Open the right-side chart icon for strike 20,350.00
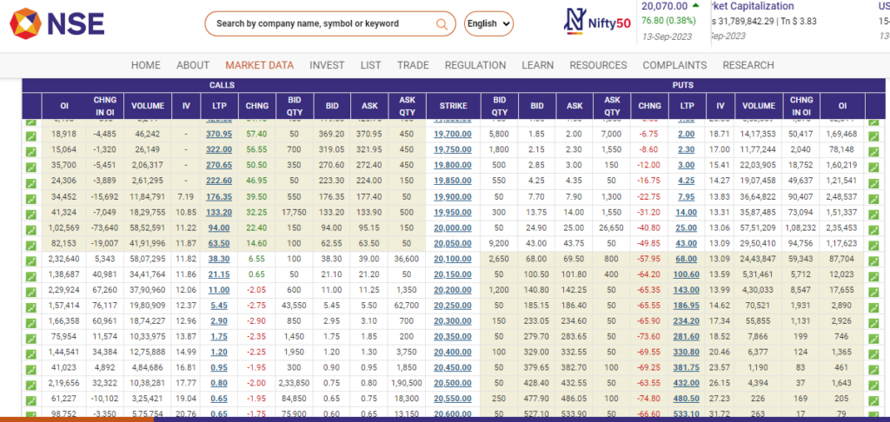Viewport: 890px width, 422px height. [873, 339]
